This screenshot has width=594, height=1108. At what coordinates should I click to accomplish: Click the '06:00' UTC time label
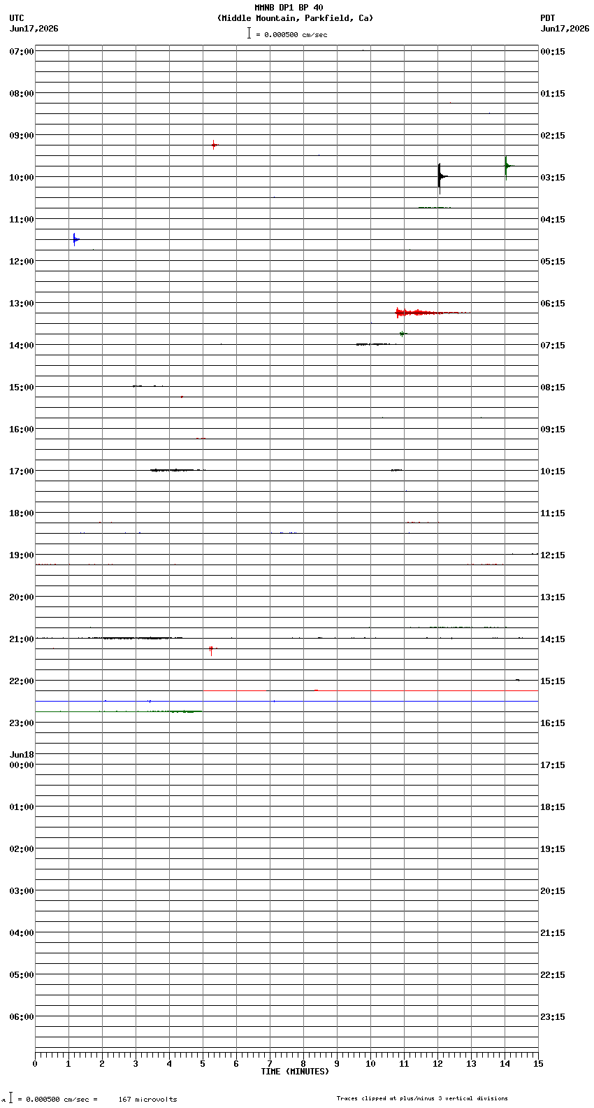[22, 1017]
